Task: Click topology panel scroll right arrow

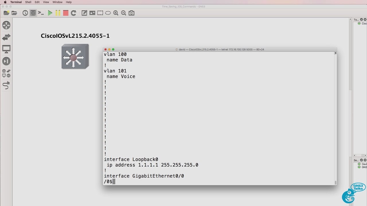Action: tap(365, 156)
